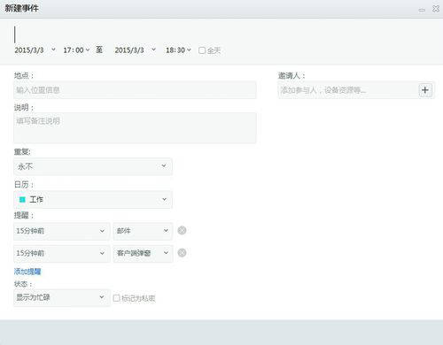Click the event title input field

pyautogui.click(x=221, y=34)
